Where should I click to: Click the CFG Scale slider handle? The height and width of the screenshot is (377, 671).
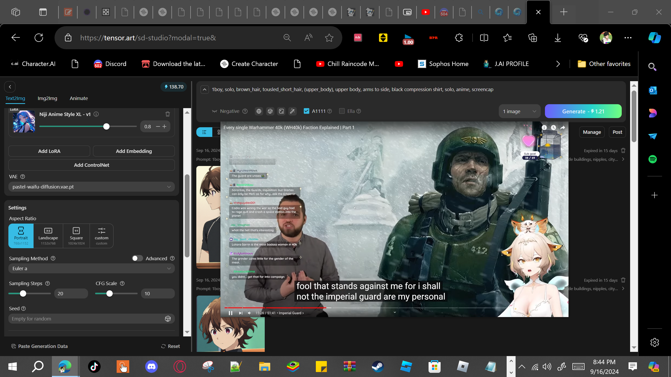110,293
